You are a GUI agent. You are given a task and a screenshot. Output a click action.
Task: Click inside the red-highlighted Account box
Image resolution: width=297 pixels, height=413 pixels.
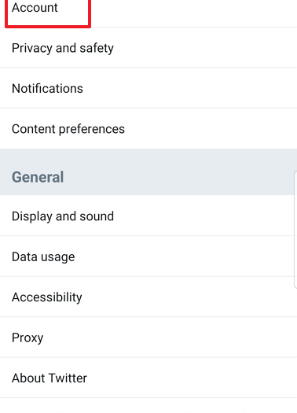(48, 13)
